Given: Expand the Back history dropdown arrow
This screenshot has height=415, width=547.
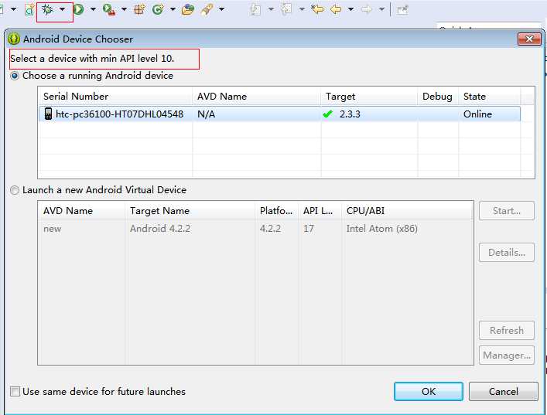Looking at the screenshot, I should 351,9.
